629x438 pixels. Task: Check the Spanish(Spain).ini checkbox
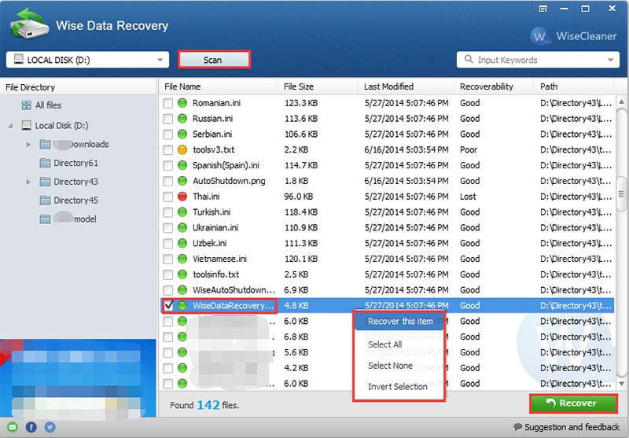tap(167, 166)
